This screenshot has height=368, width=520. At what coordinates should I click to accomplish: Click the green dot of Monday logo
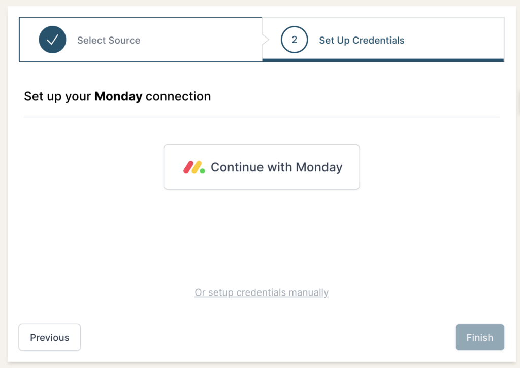tap(202, 171)
